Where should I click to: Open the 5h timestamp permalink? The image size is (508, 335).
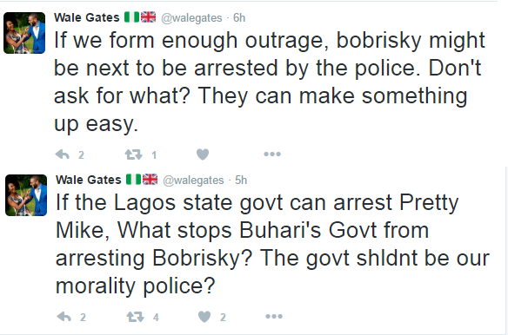point(241,180)
